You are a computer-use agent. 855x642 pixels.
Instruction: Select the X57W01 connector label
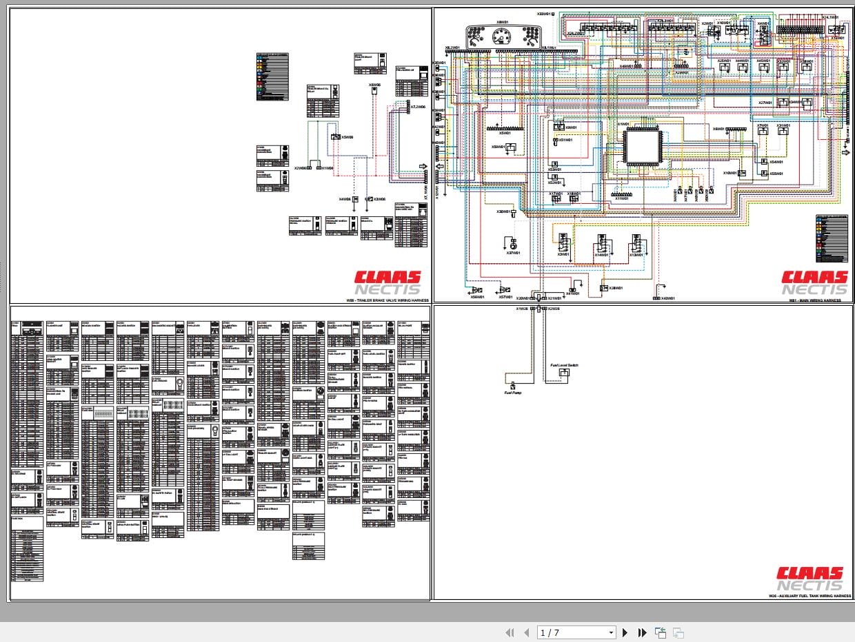(x=506, y=297)
